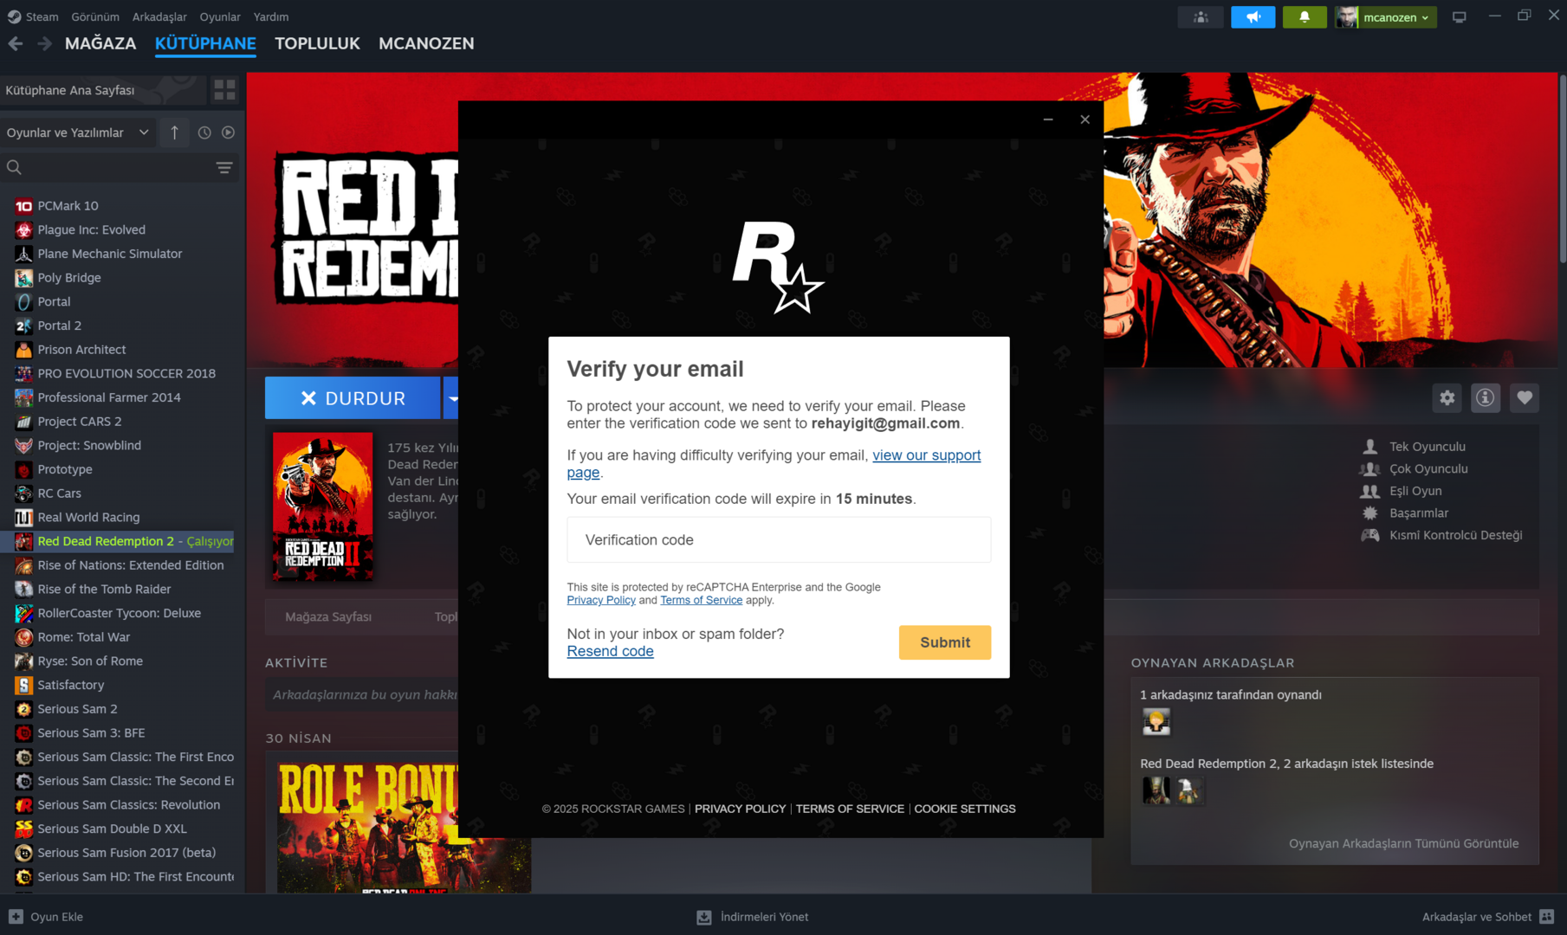Open the friends activity icon in the top bar

coord(1201,16)
